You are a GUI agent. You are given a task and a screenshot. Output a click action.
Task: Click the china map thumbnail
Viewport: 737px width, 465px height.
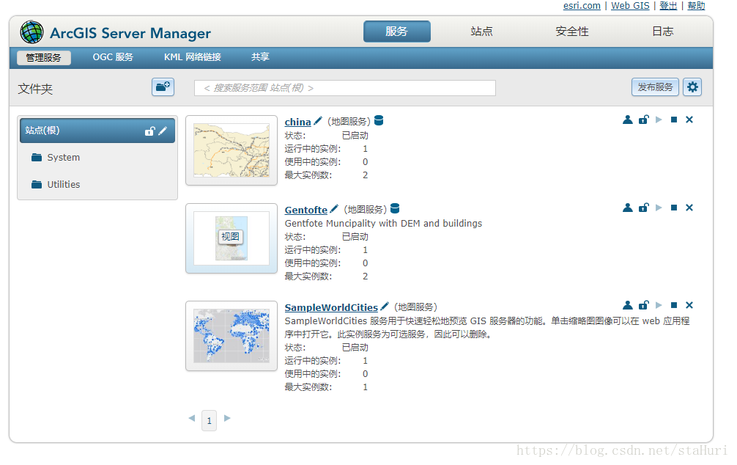pos(232,150)
